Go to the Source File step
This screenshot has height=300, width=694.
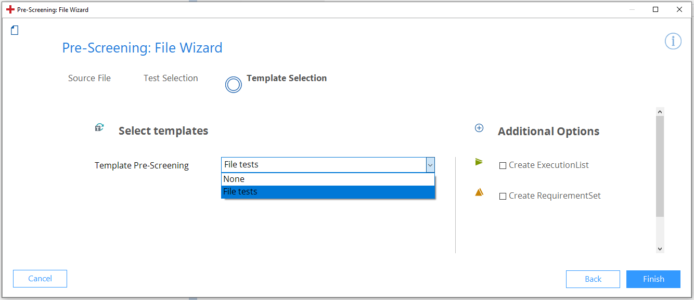(x=89, y=78)
